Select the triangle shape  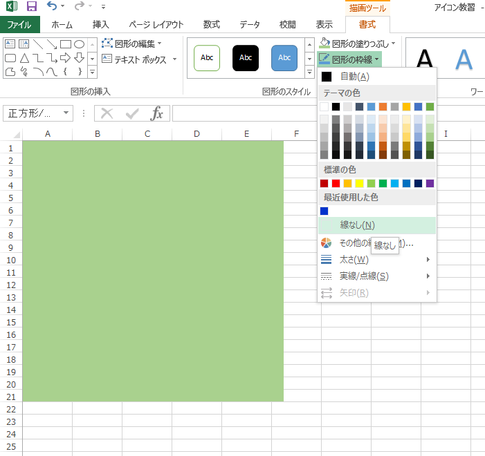tap(24, 58)
